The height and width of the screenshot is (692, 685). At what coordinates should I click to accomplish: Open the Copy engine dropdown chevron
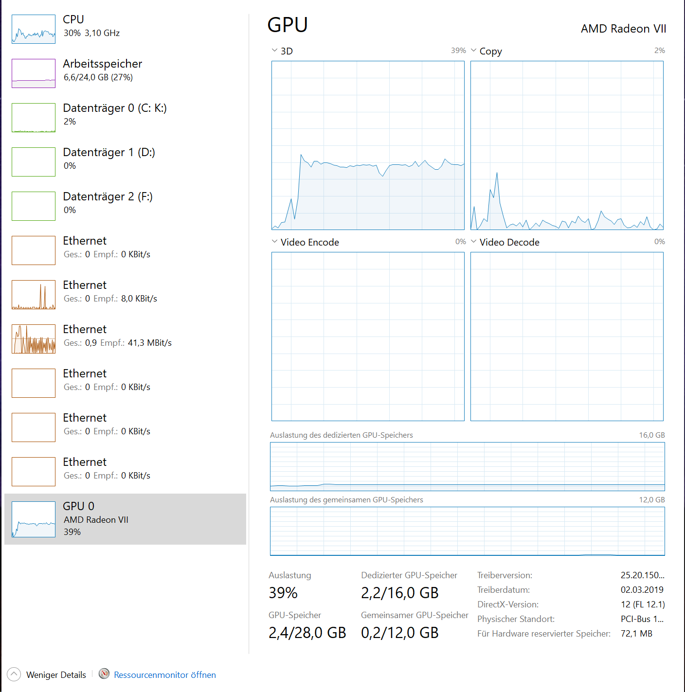click(x=473, y=51)
